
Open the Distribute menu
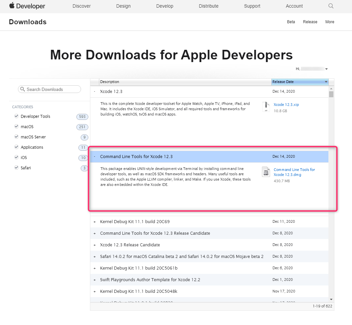click(x=209, y=6)
